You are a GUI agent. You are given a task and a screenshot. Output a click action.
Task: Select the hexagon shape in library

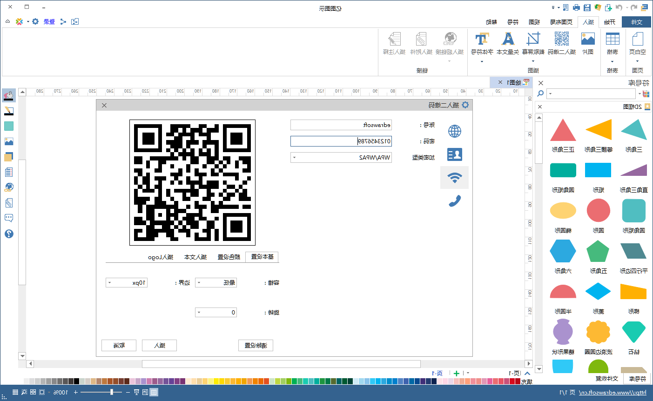pyautogui.click(x=563, y=252)
